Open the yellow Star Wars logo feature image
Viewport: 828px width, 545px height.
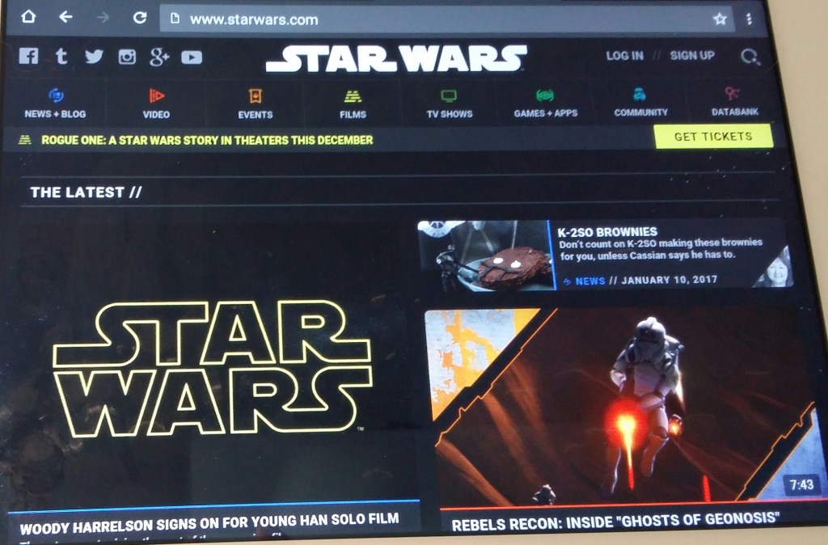(213, 368)
